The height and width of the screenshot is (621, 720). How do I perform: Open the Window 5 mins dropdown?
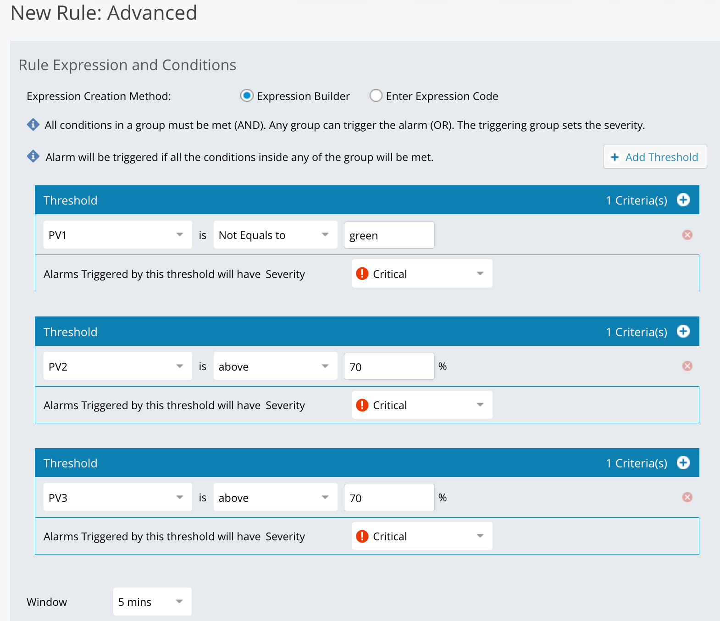click(x=152, y=601)
